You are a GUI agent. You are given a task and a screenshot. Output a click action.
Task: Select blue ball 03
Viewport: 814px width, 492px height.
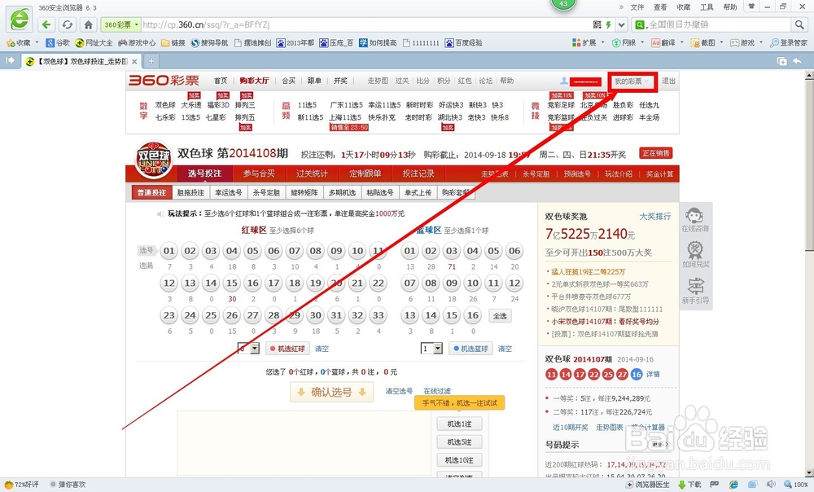click(x=452, y=251)
